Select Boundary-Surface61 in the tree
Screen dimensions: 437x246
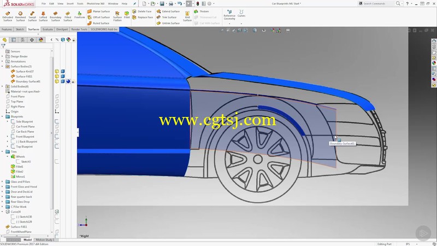28,81
